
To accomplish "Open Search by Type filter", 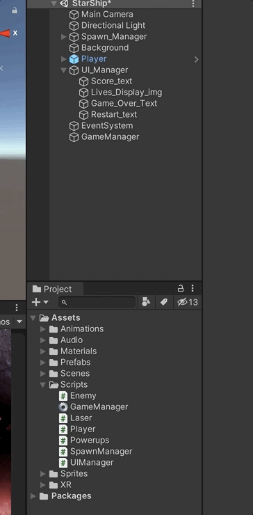I will [146, 302].
